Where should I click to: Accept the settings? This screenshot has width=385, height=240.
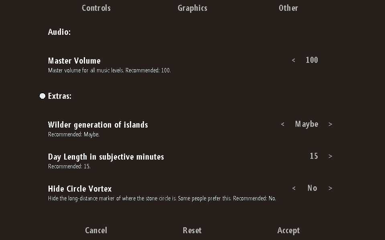click(x=288, y=230)
